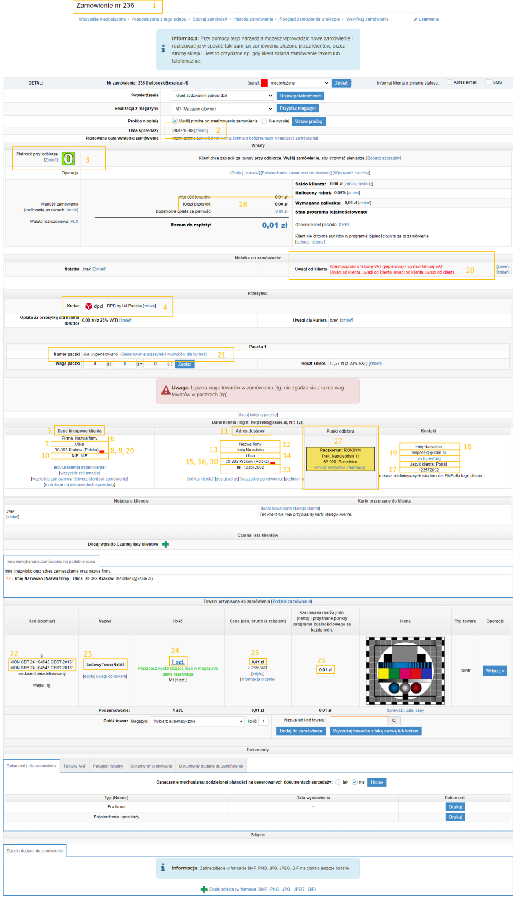Open the 'nieobsłużone' order status dropdown
This screenshot has height=902, width=520.
299,83
